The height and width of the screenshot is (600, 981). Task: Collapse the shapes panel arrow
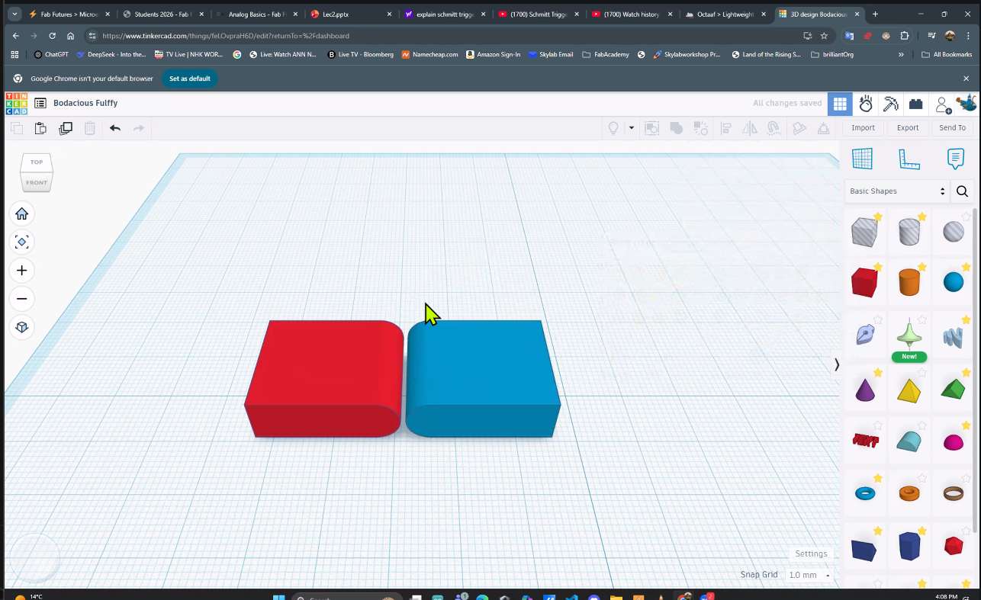[x=837, y=364]
